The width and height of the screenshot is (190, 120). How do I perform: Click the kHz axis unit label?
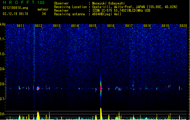[3, 24]
